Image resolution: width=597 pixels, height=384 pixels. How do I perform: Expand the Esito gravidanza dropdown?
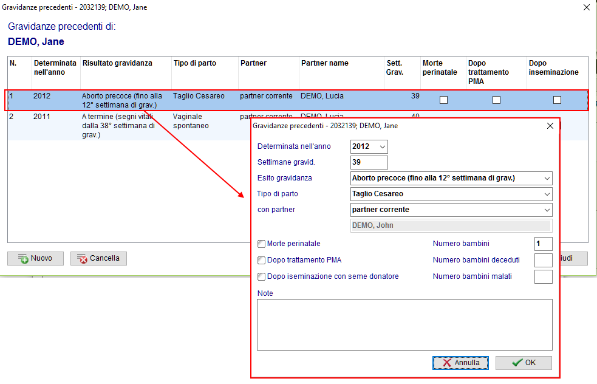(x=547, y=178)
